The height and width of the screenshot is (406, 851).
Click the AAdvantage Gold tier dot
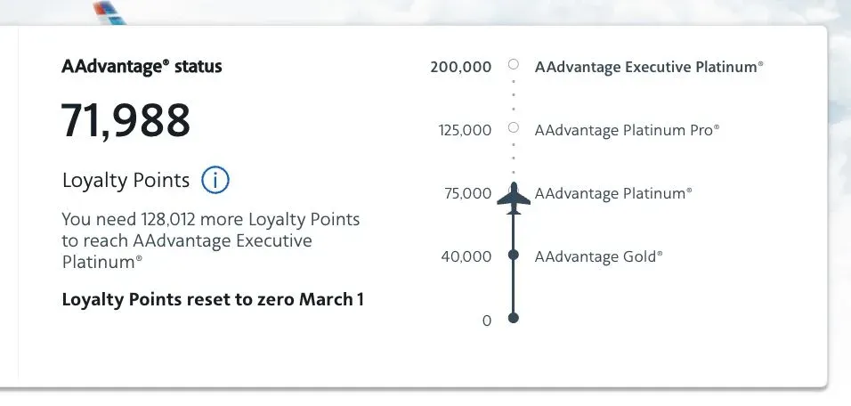tap(513, 256)
